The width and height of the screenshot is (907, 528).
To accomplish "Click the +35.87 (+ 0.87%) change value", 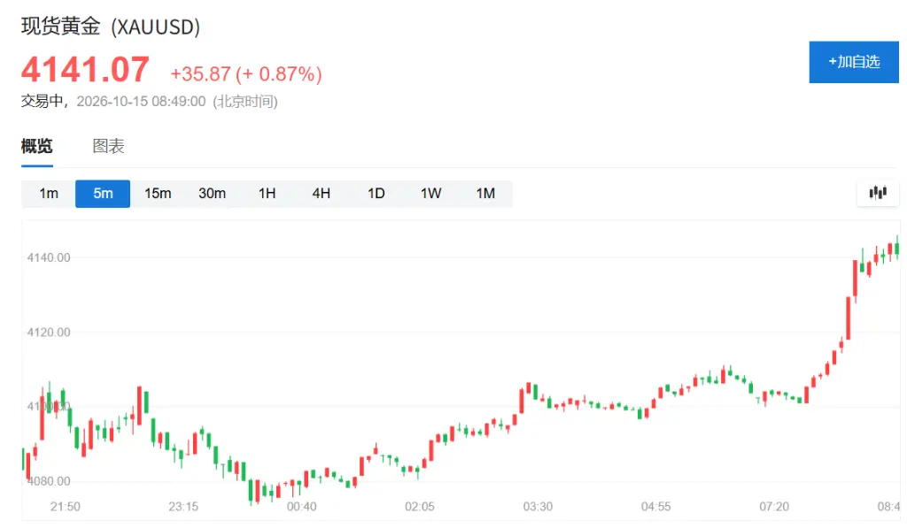I will (246, 74).
